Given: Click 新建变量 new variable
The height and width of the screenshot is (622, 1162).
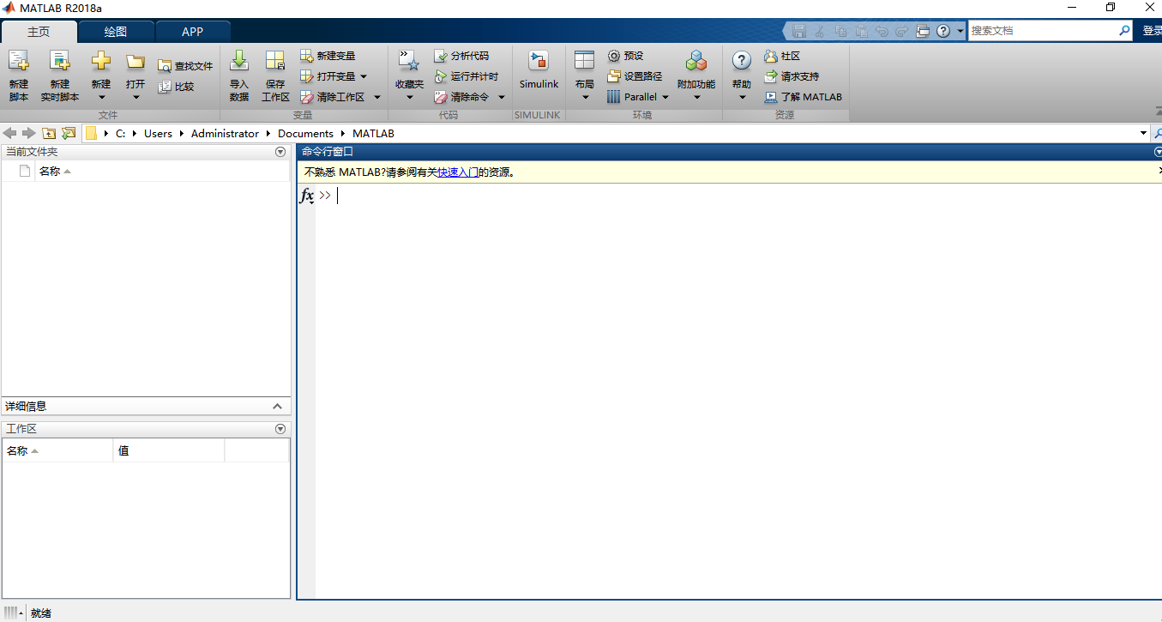Looking at the screenshot, I should [x=328, y=56].
